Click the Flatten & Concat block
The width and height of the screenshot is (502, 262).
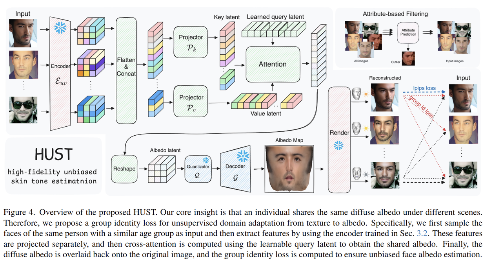tap(126, 66)
